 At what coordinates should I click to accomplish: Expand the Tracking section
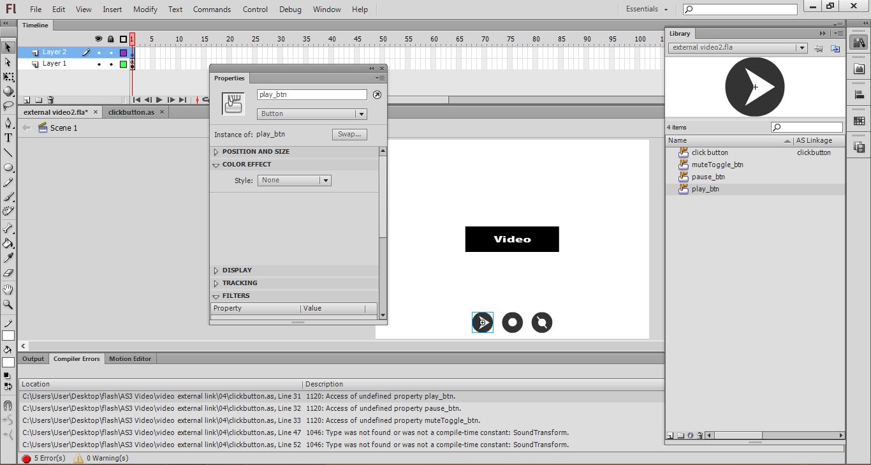pyautogui.click(x=216, y=283)
